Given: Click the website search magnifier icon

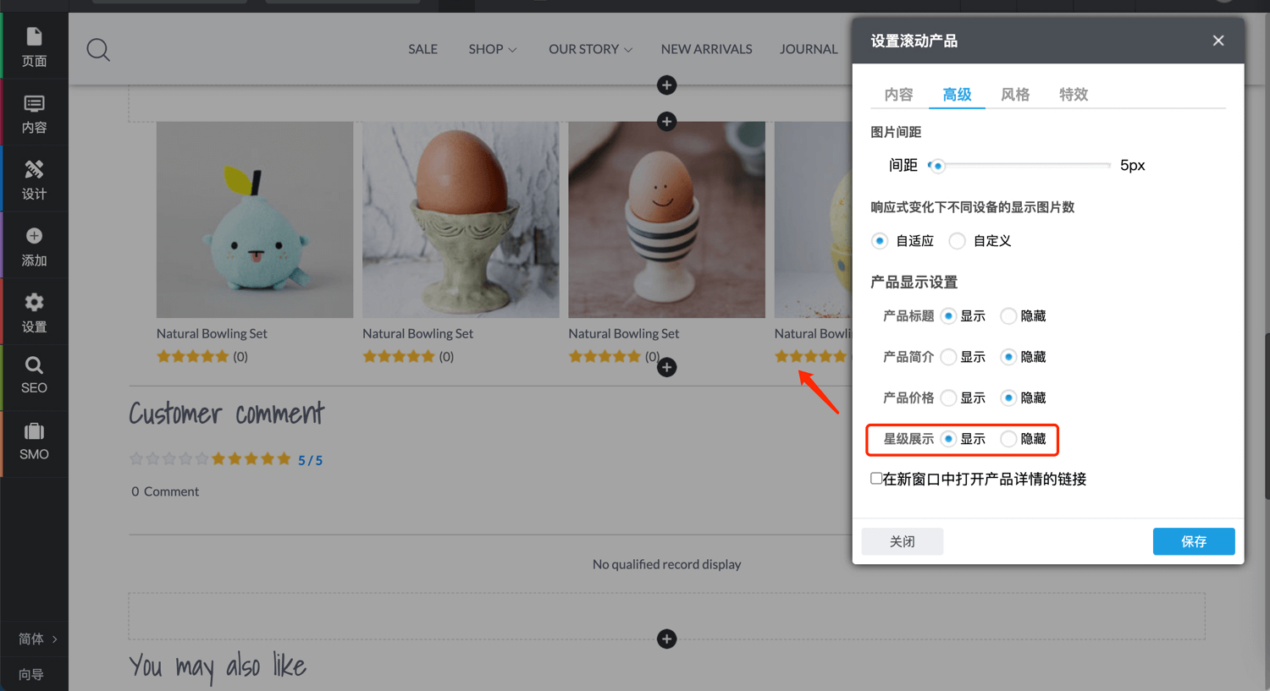Looking at the screenshot, I should [98, 50].
